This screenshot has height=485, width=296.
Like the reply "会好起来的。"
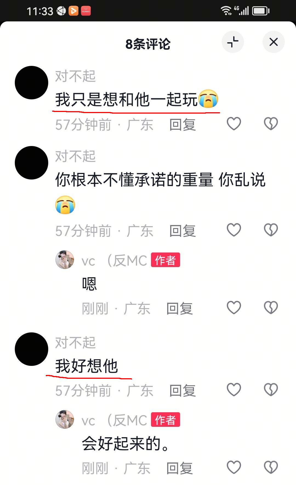[234, 467]
